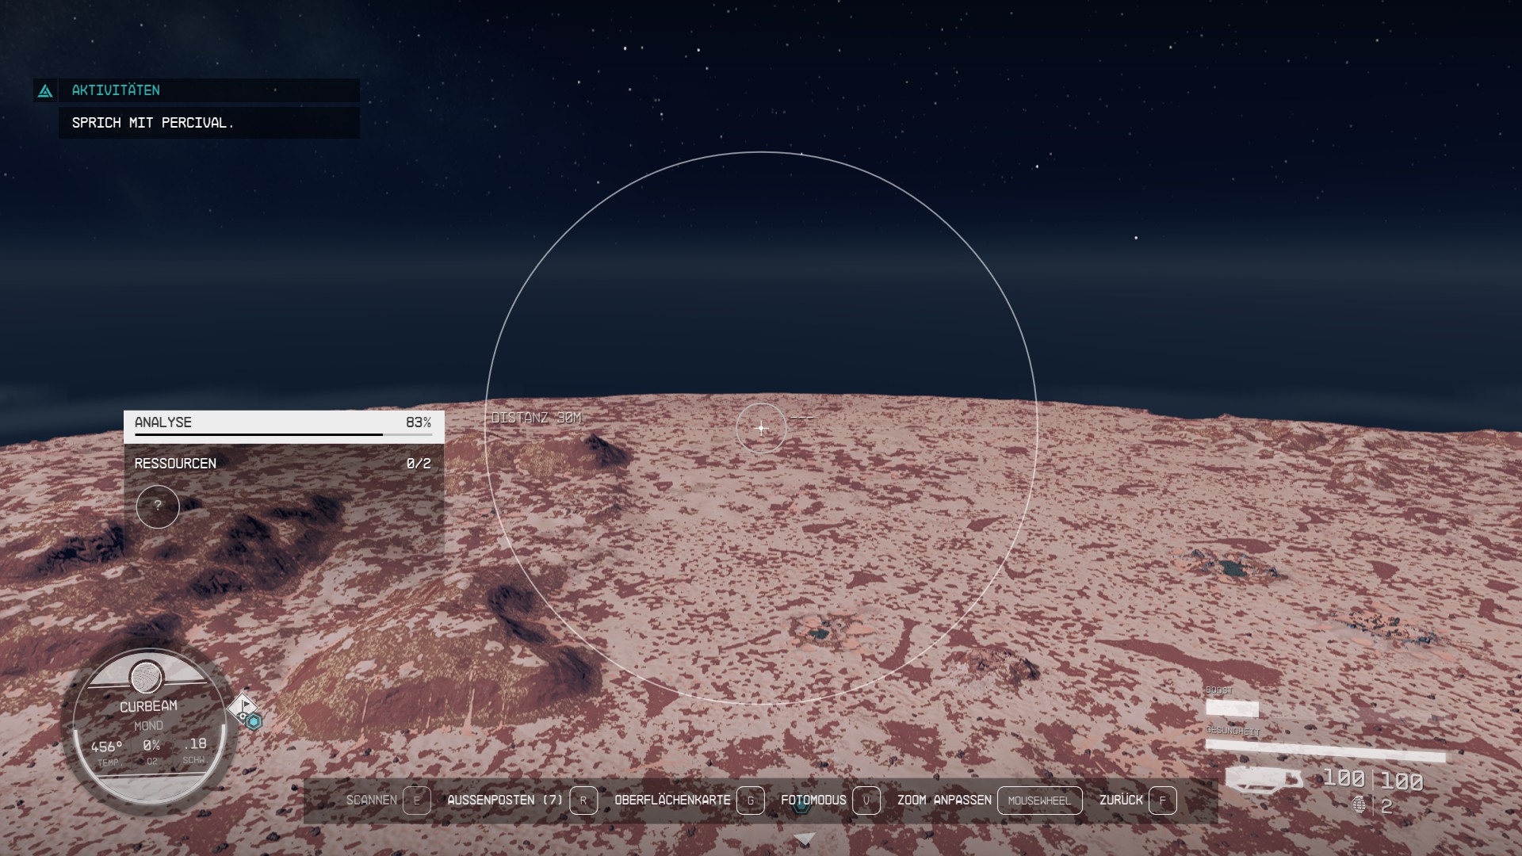
Task: Click the cyan hexagon mission marker
Action: (x=254, y=722)
